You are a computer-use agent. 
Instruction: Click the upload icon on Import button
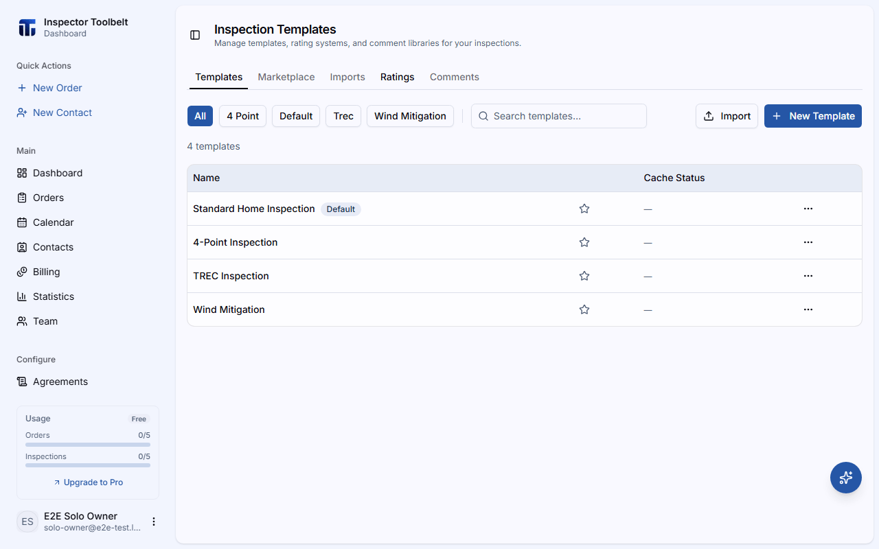pyautogui.click(x=709, y=116)
